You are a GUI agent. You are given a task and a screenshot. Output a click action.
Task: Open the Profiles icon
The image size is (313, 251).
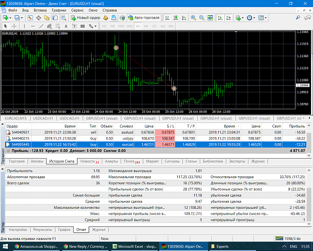17,18
